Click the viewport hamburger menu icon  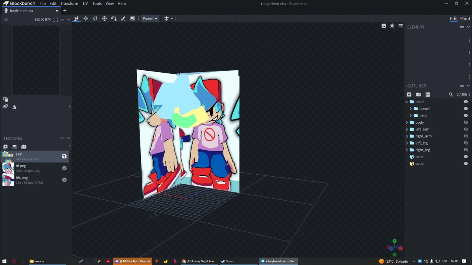coord(400,26)
